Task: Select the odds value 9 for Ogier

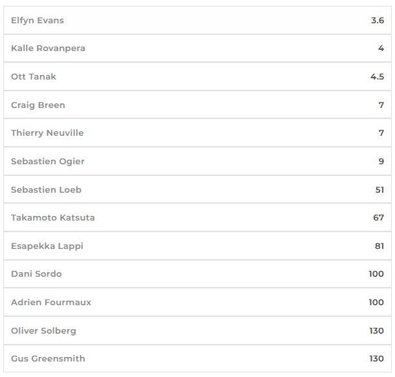Action: coord(381,161)
